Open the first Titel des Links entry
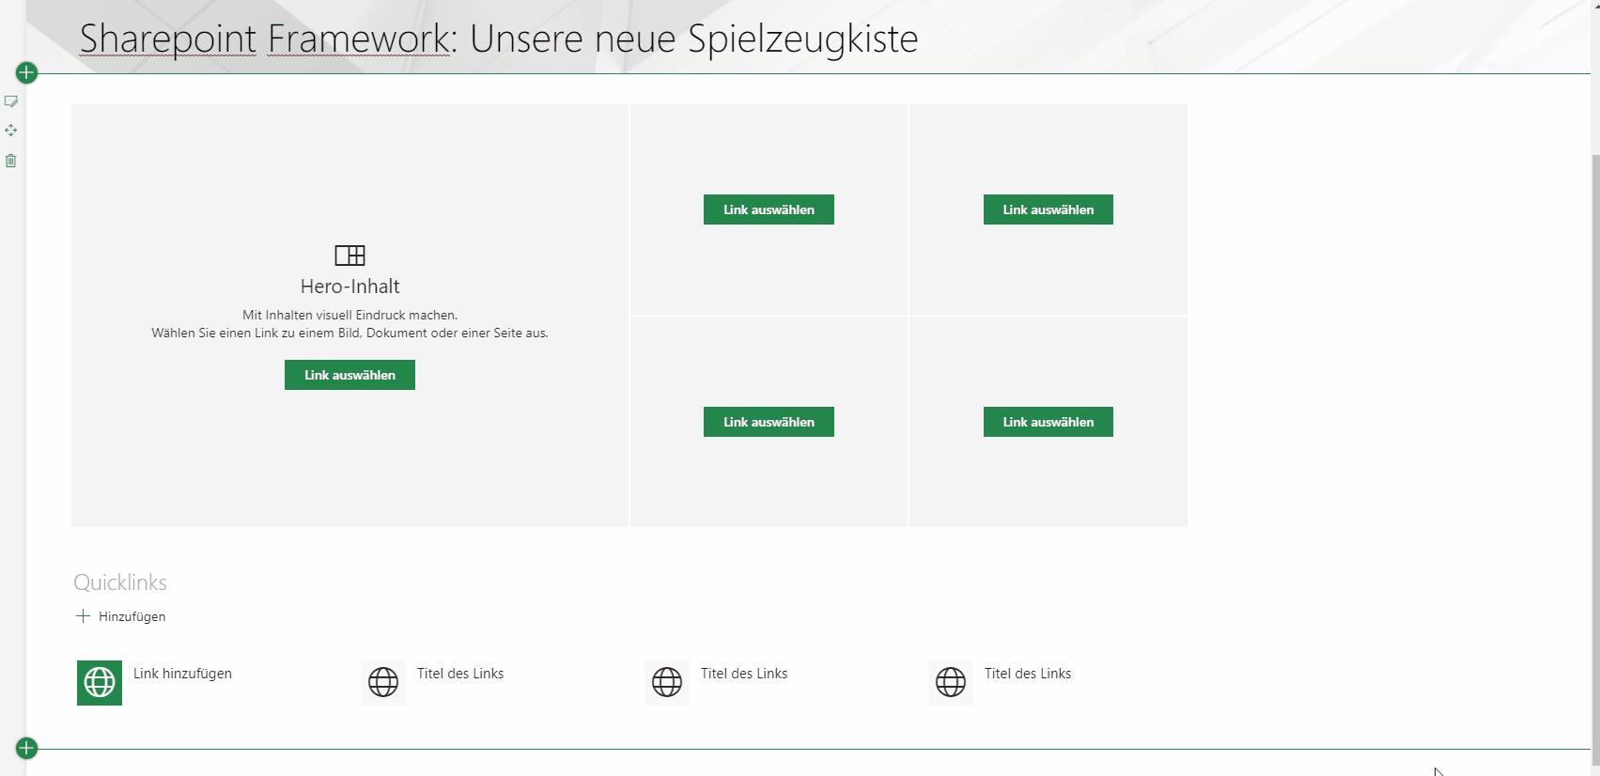This screenshot has width=1600, height=776. (460, 674)
